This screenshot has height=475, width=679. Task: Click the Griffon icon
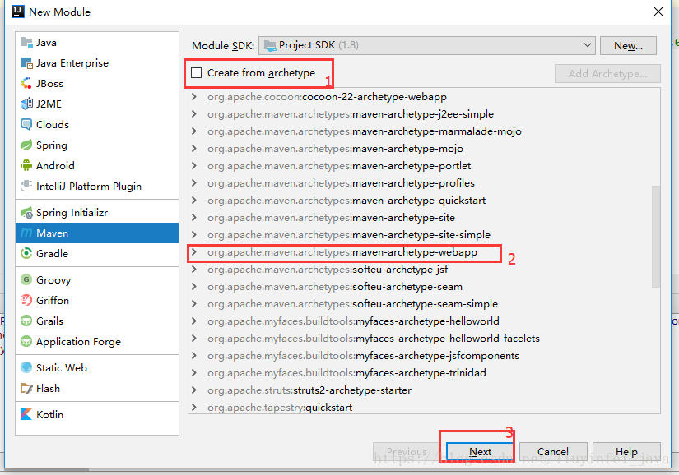click(26, 300)
